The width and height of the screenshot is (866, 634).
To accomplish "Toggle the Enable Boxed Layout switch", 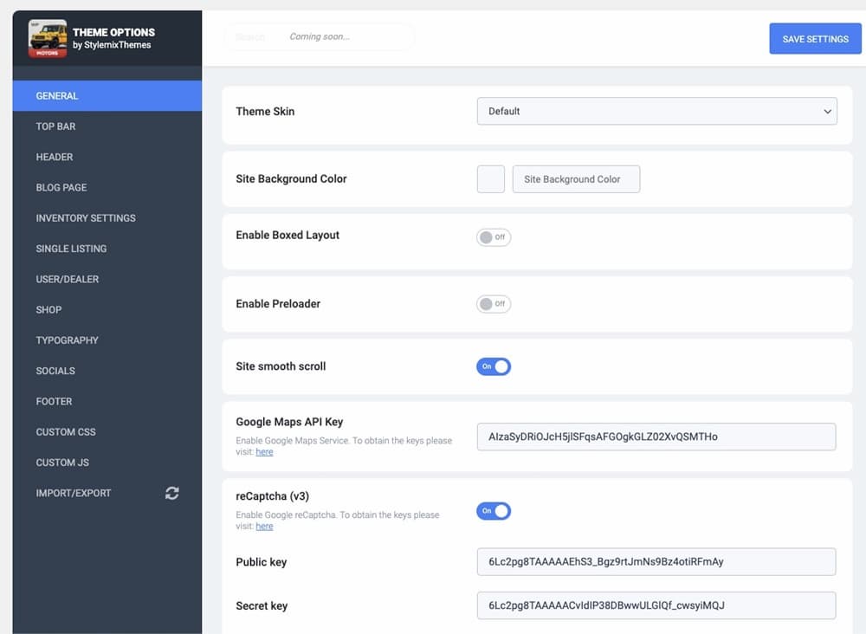I will pyautogui.click(x=494, y=237).
